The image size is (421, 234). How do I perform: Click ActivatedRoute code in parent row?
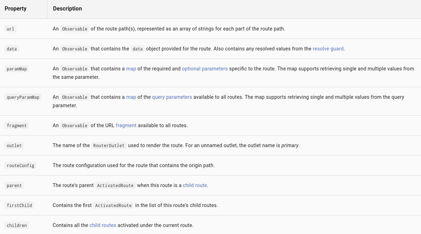[115, 186]
